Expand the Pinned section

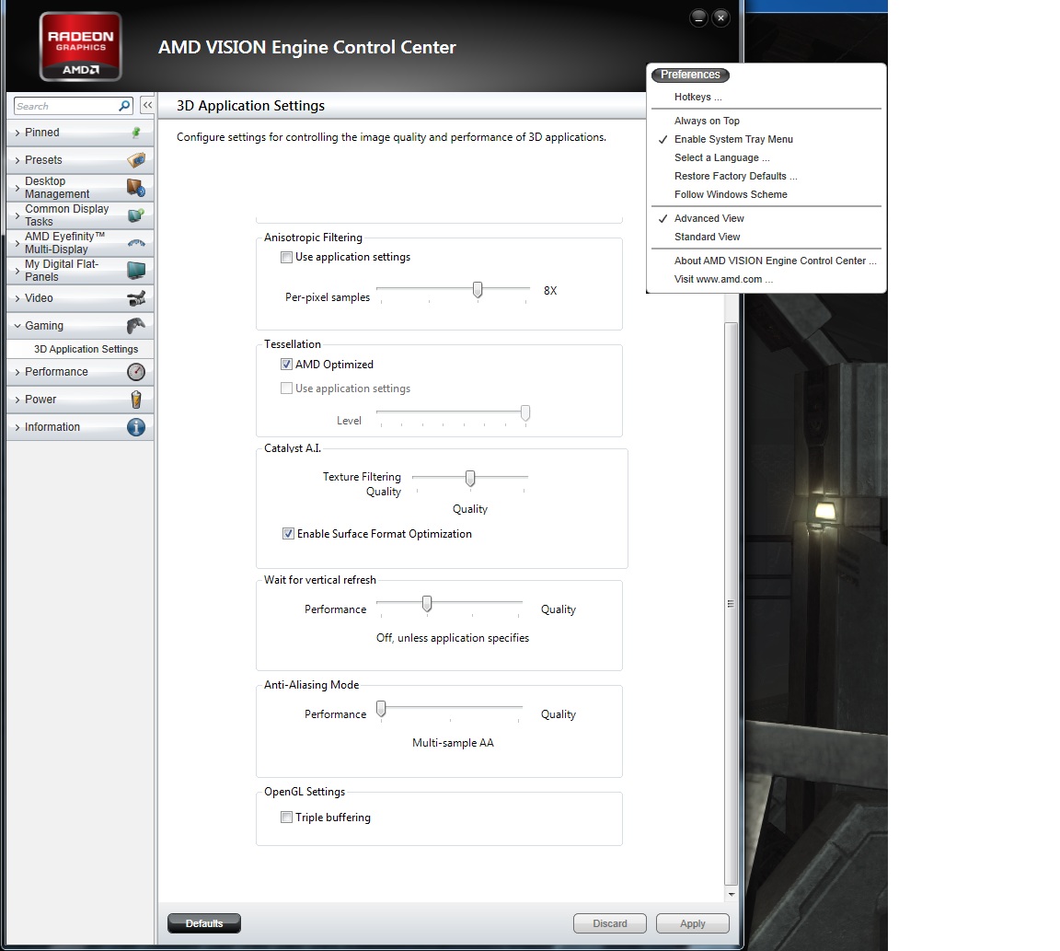(17, 133)
